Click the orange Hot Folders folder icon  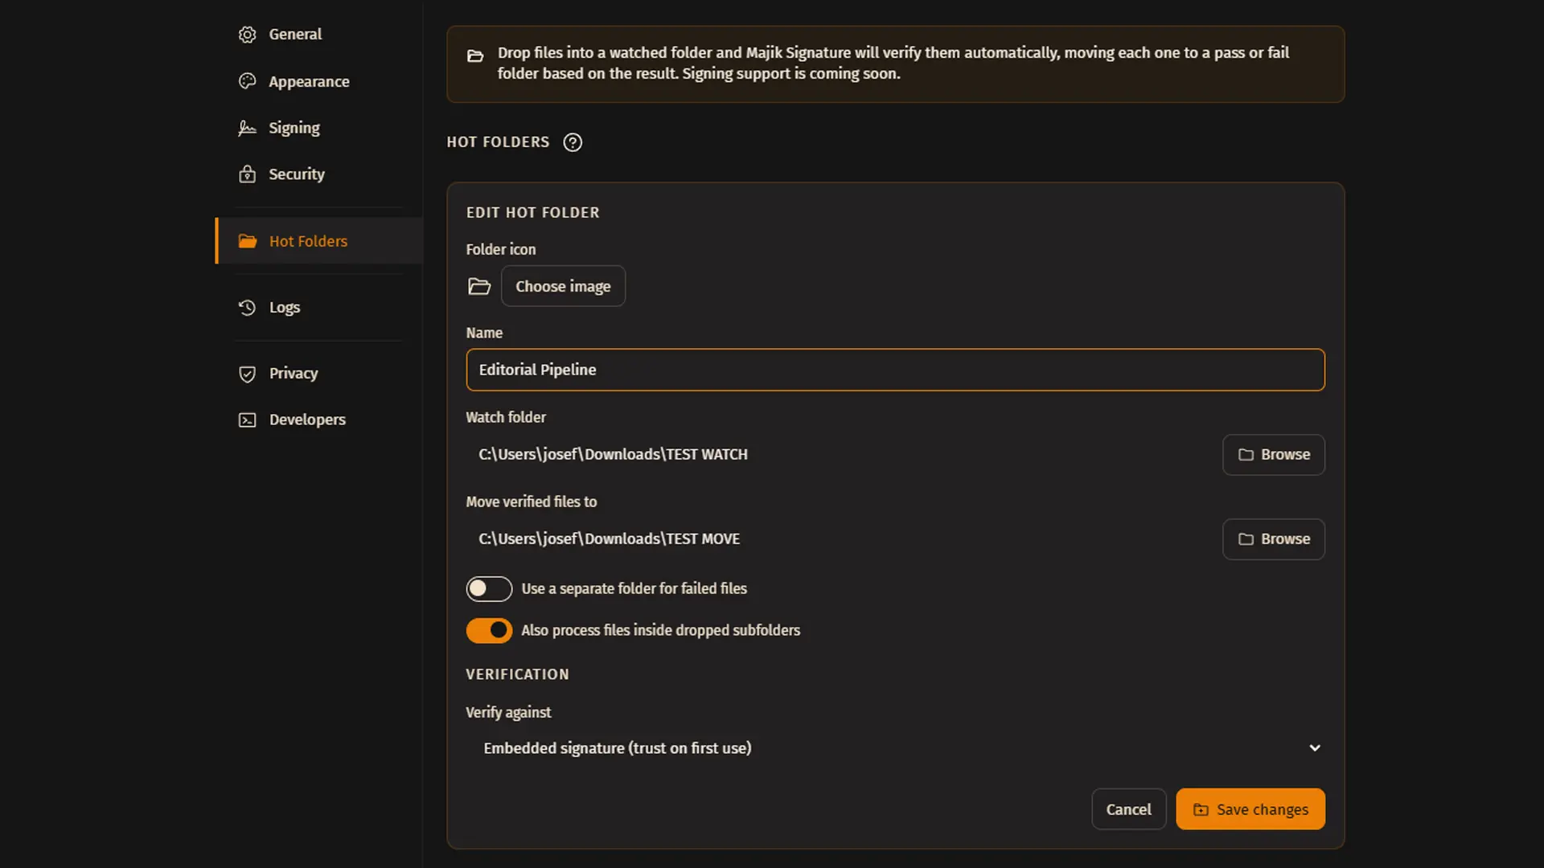pos(247,241)
